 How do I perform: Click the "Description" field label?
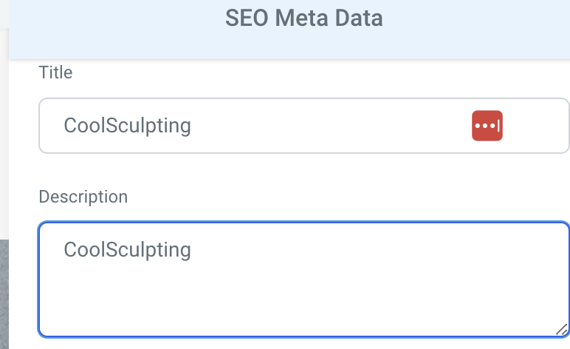[x=83, y=197]
